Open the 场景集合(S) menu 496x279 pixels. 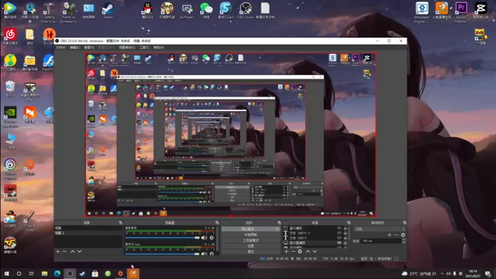click(127, 48)
